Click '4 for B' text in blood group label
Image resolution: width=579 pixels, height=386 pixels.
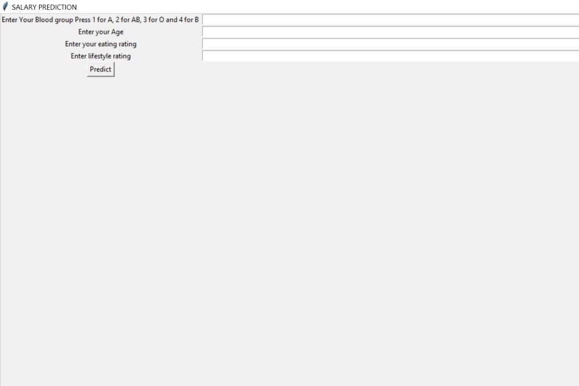point(189,20)
